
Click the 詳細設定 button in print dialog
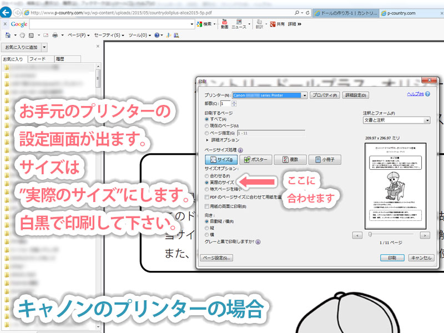[x=356, y=95]
